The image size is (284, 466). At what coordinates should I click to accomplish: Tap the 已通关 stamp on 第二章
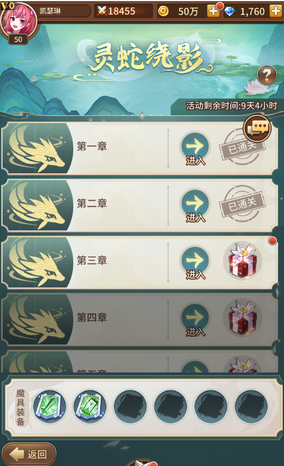pos(242,204)
